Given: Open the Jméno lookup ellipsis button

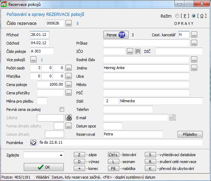Looking at the screenshot, I should [x=194, y=68].
